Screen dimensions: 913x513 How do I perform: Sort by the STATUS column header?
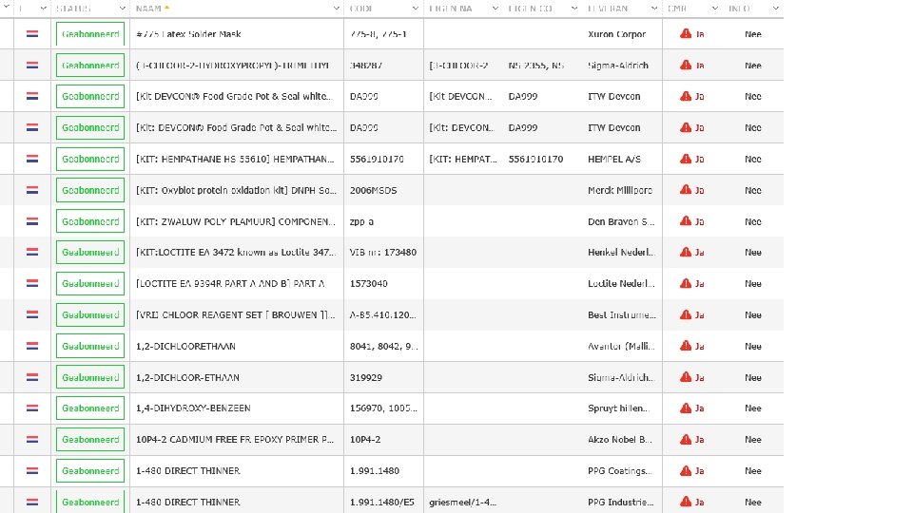pyautogui.click(x=73, y=9)
